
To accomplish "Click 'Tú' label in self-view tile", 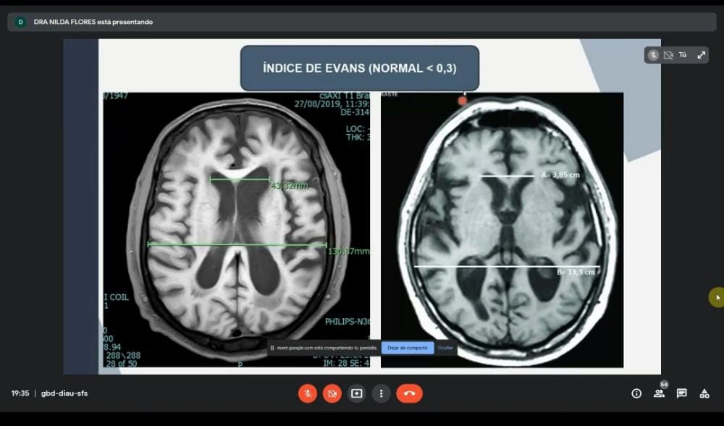I will [683, 55].
